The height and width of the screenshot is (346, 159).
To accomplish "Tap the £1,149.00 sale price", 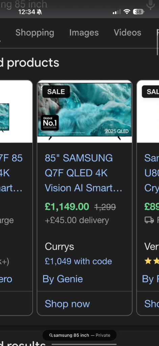I will click(67, 207).
